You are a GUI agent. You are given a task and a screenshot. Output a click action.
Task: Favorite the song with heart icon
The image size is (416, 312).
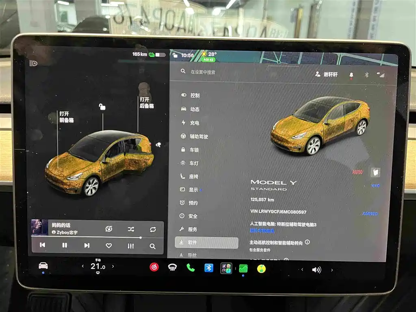pos(109,246)
